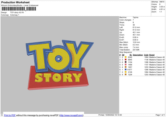Click the red swatch in the 6645 stitches row
The height and width of the screenshot is (117, 166).
pyautogui.click(x=126, y=60)
